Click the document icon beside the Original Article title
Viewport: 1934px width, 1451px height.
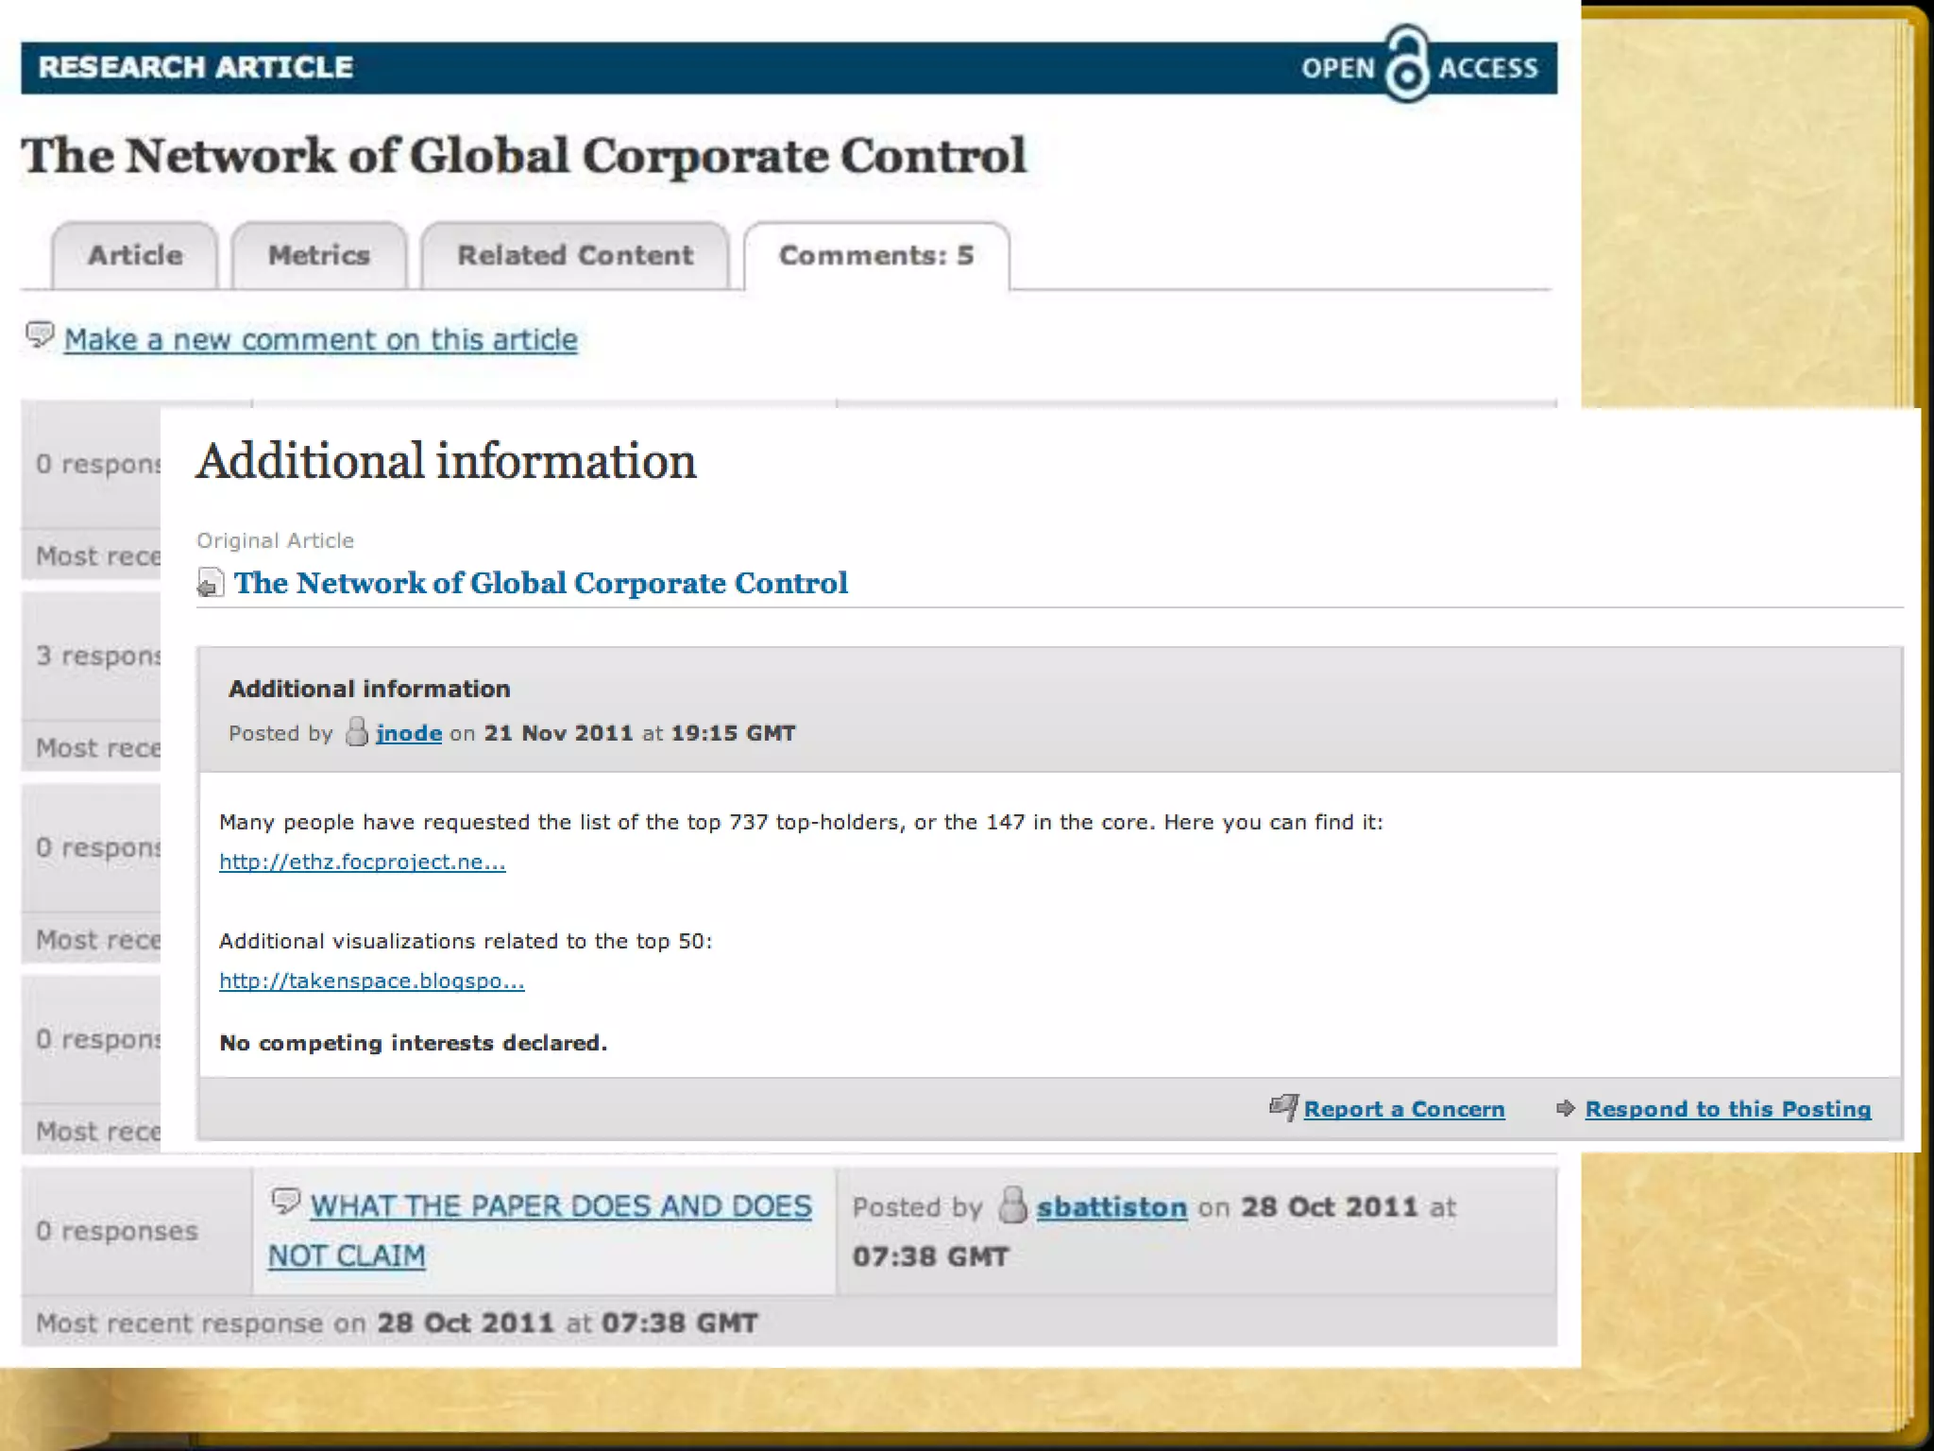pos(210,583)
